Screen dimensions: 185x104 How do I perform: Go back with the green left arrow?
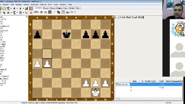click(14, 8)
